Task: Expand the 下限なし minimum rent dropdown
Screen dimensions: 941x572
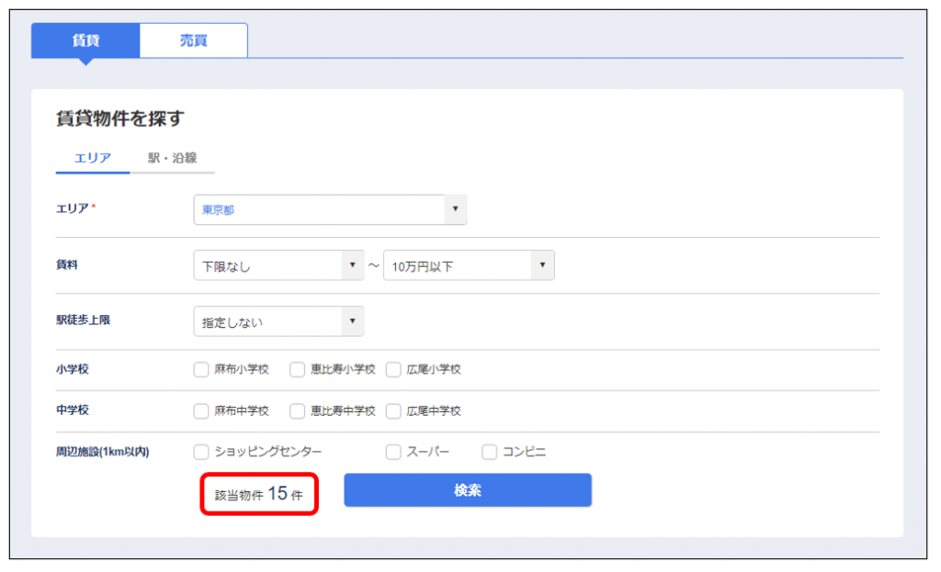Action: (278, 266)
